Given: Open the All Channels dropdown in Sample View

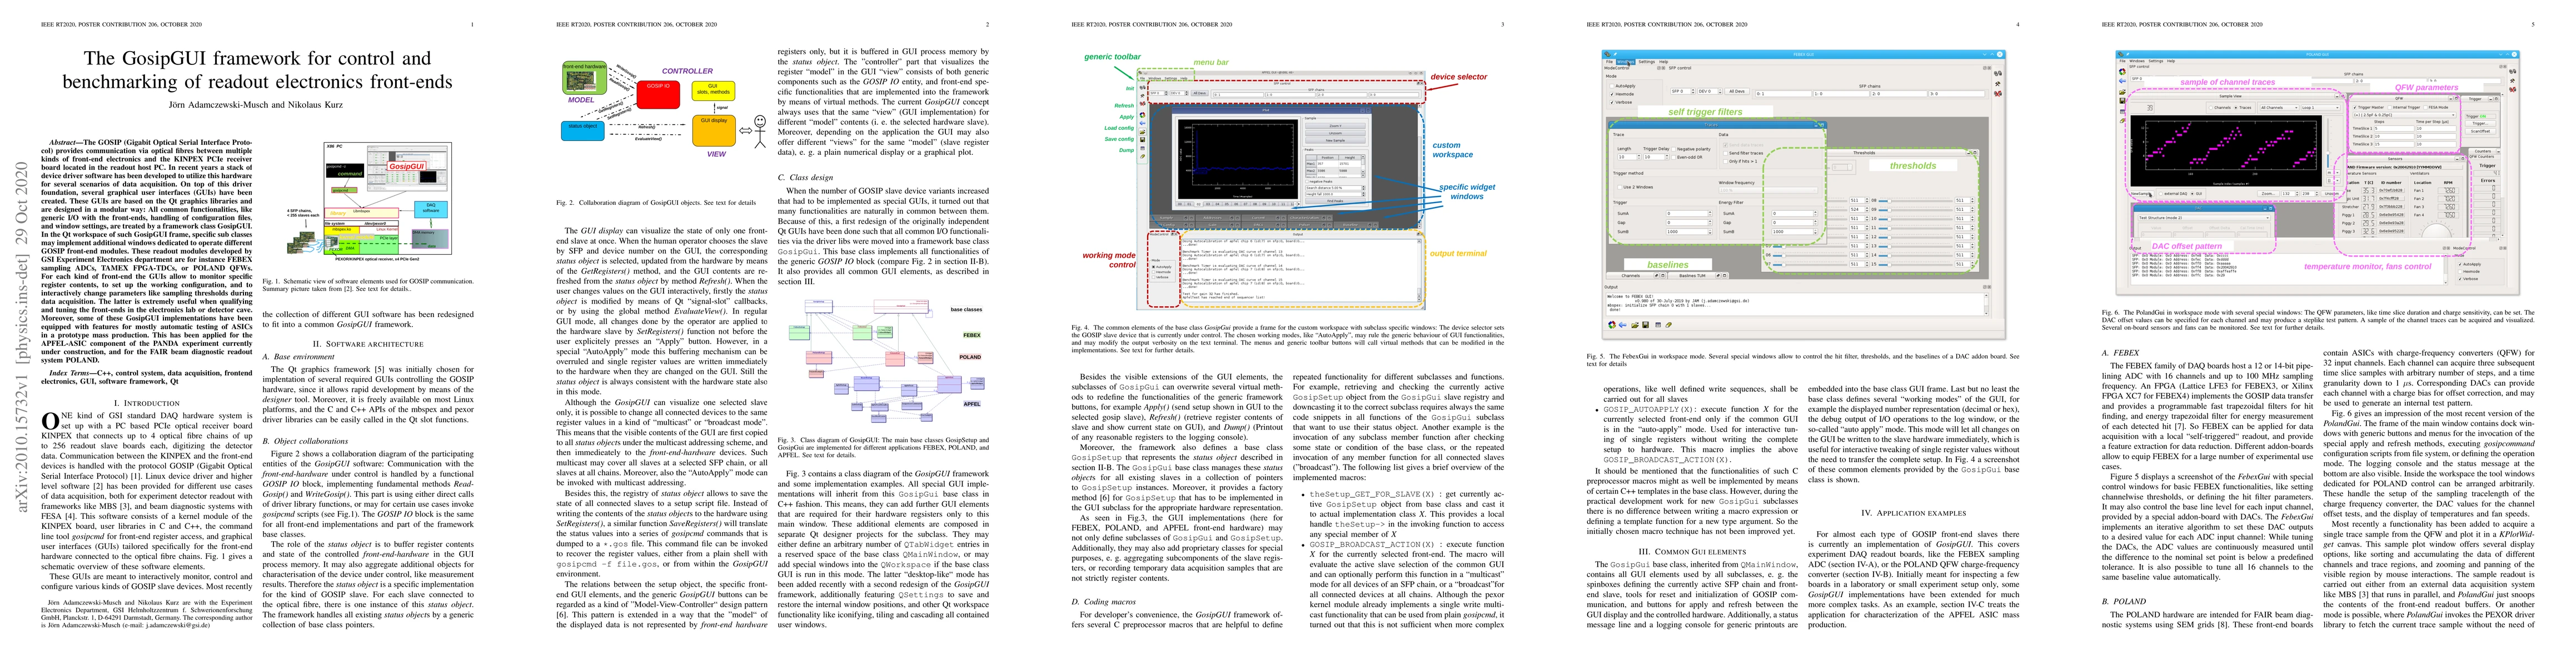Looking at the screenshot, I should coord(2280,108).
